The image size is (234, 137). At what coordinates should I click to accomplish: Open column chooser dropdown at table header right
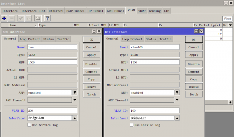coord(230,25)
